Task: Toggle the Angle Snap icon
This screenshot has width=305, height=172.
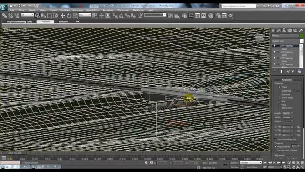Action: point(121,16)
